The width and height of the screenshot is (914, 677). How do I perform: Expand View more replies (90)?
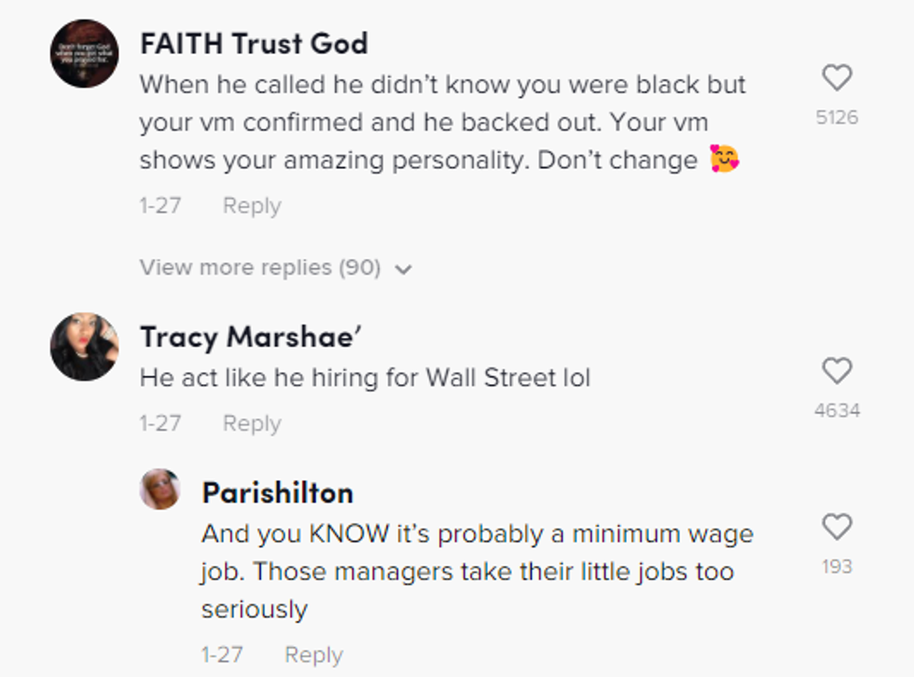click(x=260, y=268)
